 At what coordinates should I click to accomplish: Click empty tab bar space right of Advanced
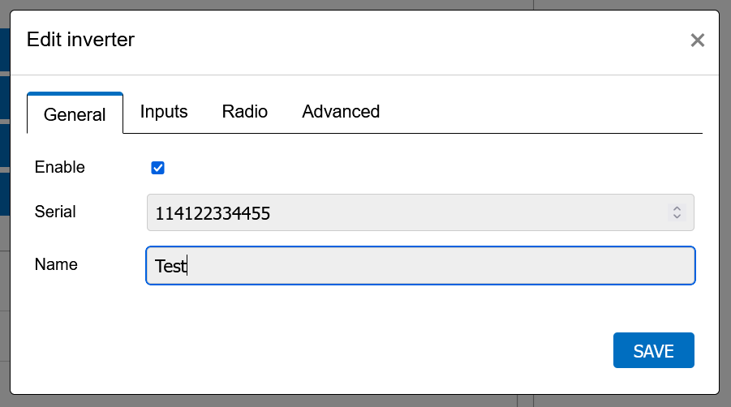[x=535, y=112]
